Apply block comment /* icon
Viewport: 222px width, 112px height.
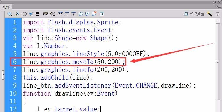click(81, 13)
